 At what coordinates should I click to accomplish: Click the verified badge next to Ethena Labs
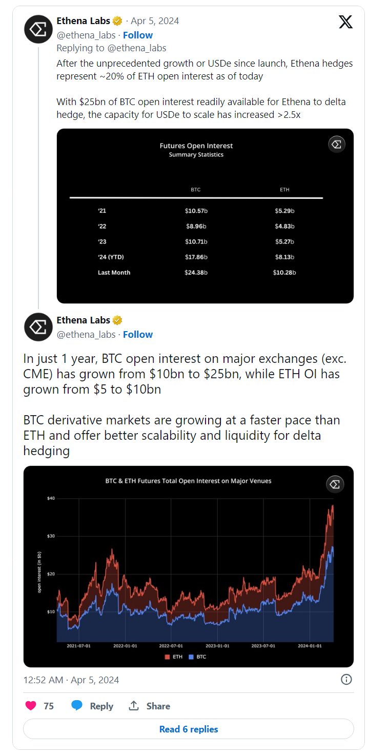click(117, 21)
